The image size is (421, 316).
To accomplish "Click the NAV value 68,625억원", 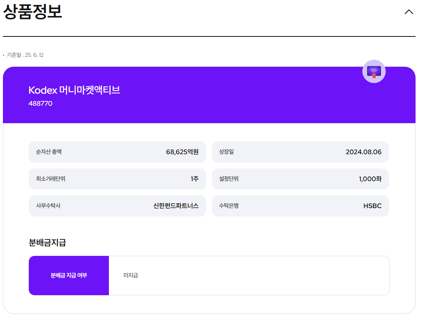I will (182, 152).
